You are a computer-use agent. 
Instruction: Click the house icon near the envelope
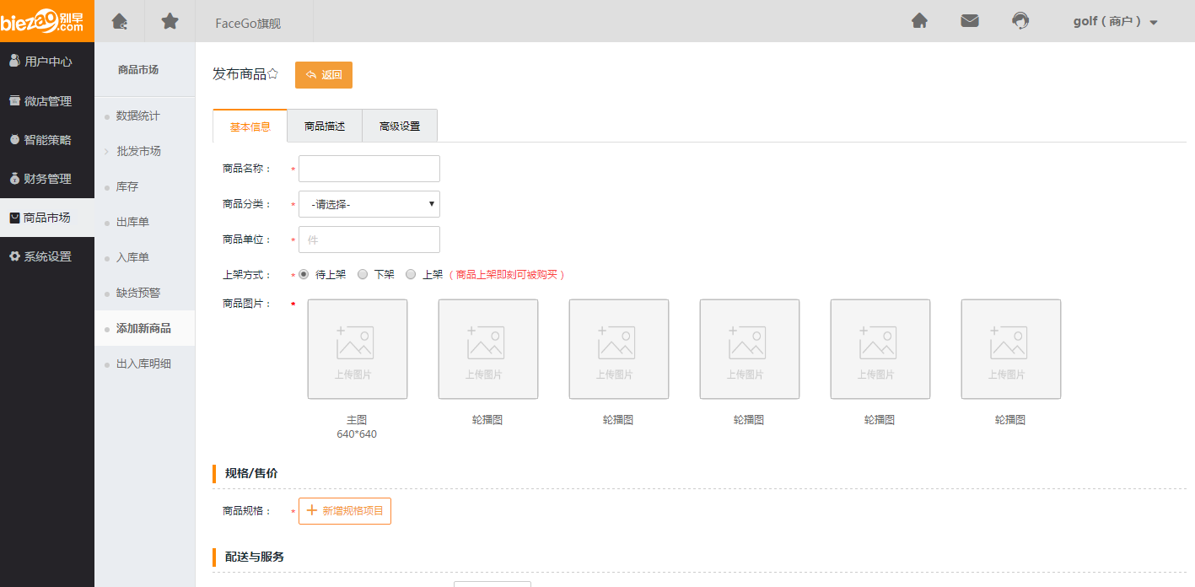point(919,21)
